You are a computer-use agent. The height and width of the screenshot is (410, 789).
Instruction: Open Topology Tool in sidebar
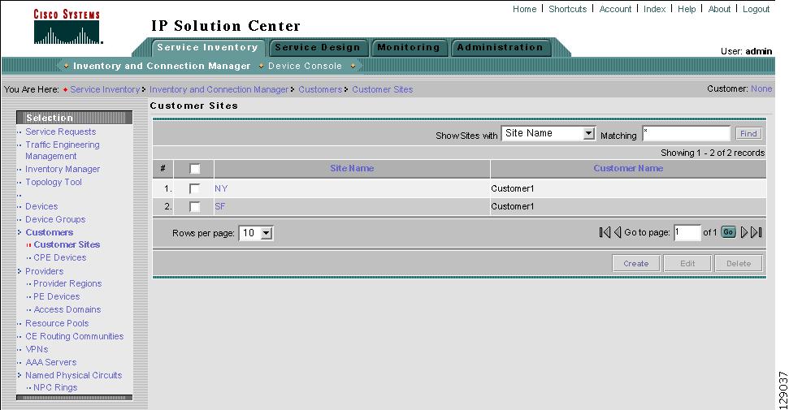pyautogui.click(x=54, y=182)
